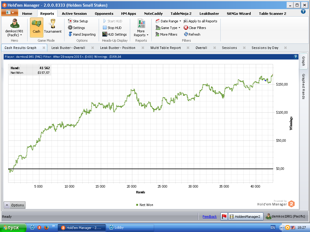Switch to Multi Table Report
Viewport: 310px width, 232px height.
tap(166, 48)
